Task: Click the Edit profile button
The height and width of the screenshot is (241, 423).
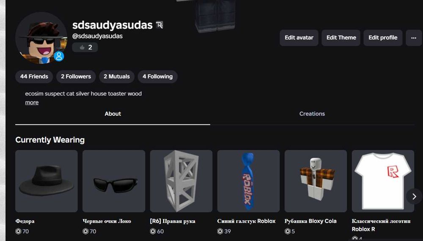Action: (383, 38)
